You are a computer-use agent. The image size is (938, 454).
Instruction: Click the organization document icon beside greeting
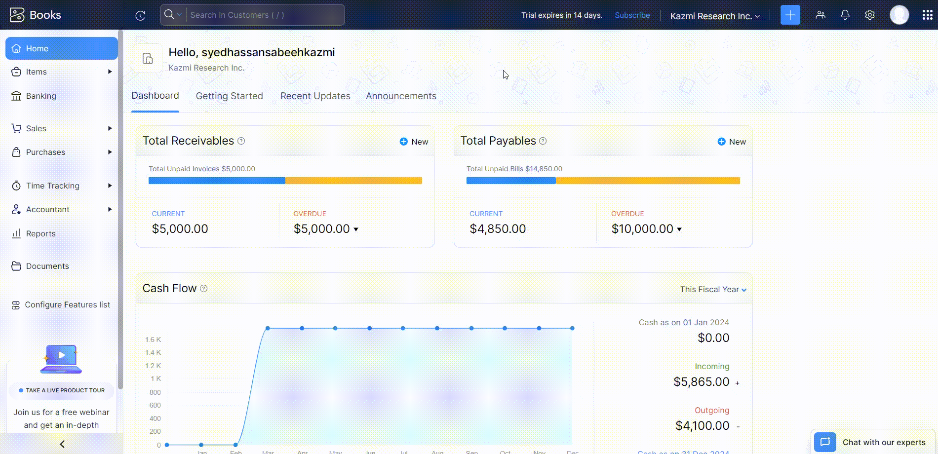pyautogui.click(x=148, y=58)
